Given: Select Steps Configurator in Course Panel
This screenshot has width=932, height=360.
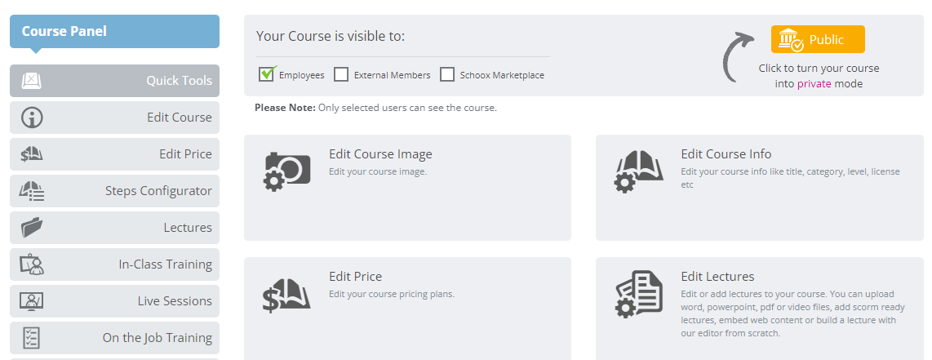Looking at the screenshot, I should 115,191.
